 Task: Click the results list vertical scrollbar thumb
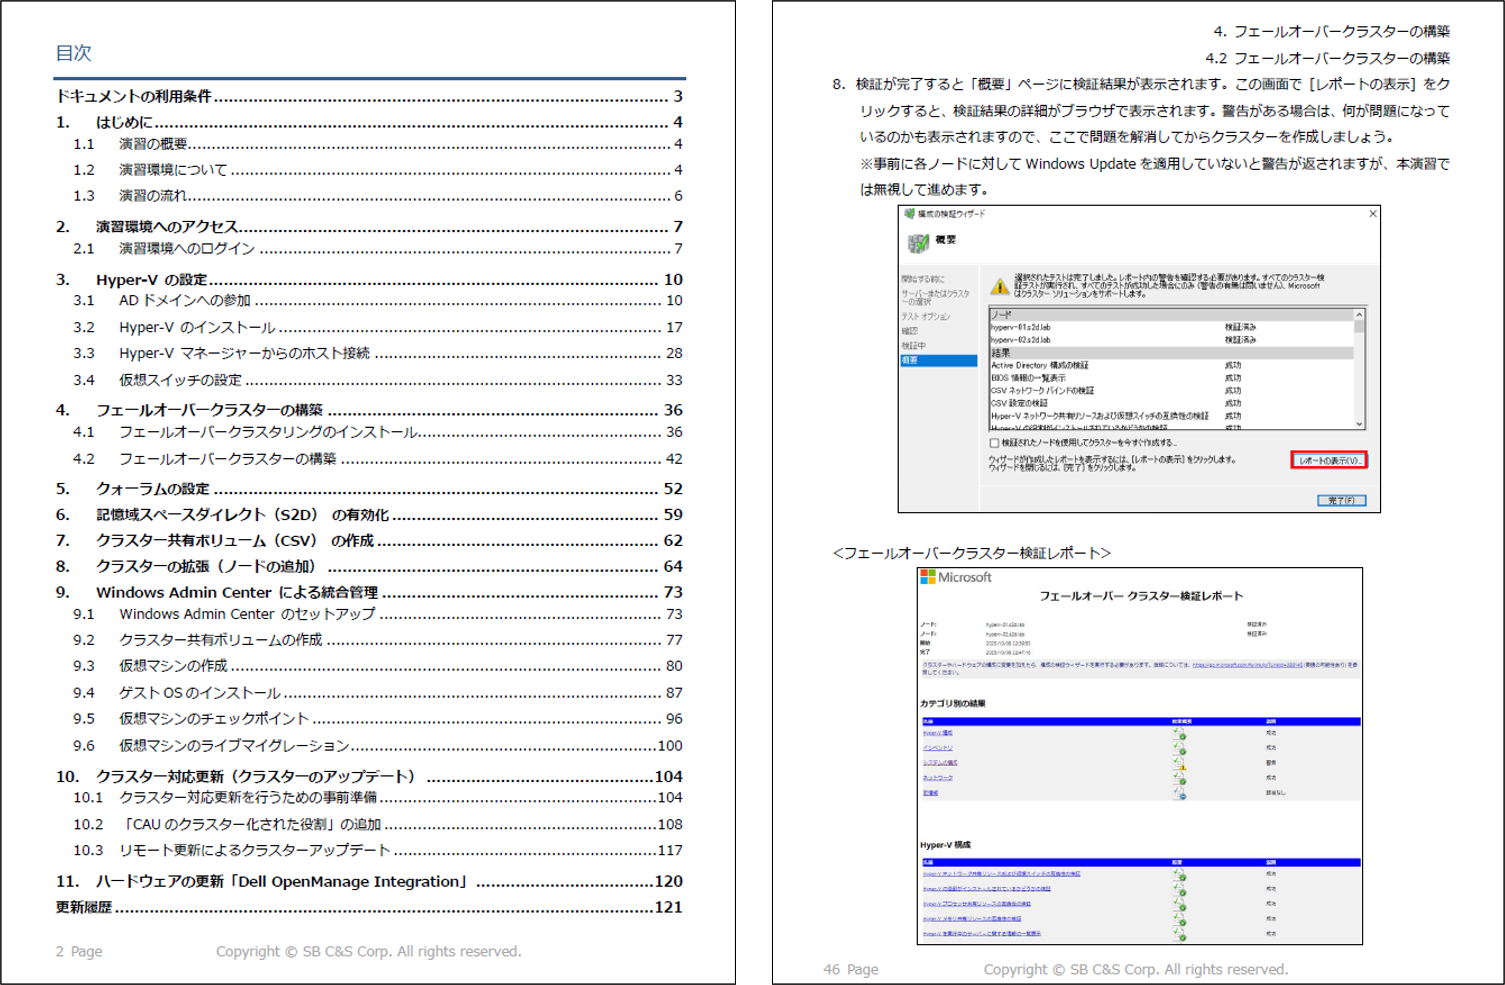point(1358,326)
